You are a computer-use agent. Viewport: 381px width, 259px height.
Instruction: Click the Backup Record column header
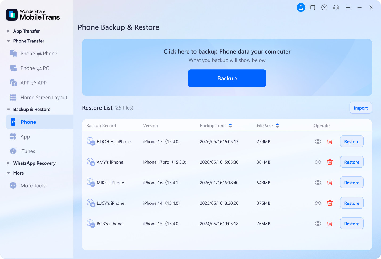click(101, 126)
